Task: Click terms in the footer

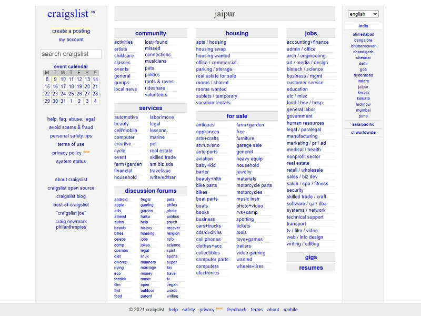Action: [x=256, y=310]
